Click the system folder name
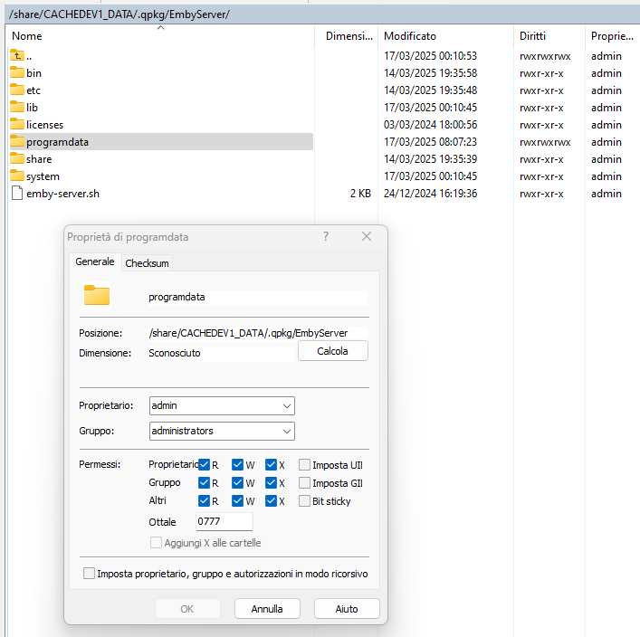This screenshot has height=637, width=640. [x=43, y=176]
